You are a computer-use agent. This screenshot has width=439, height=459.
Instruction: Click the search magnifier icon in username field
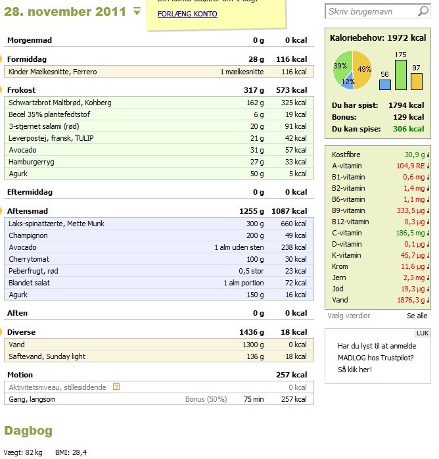point(423,12)
